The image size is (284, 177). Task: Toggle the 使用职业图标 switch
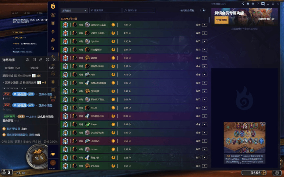[x=203, y=10]
